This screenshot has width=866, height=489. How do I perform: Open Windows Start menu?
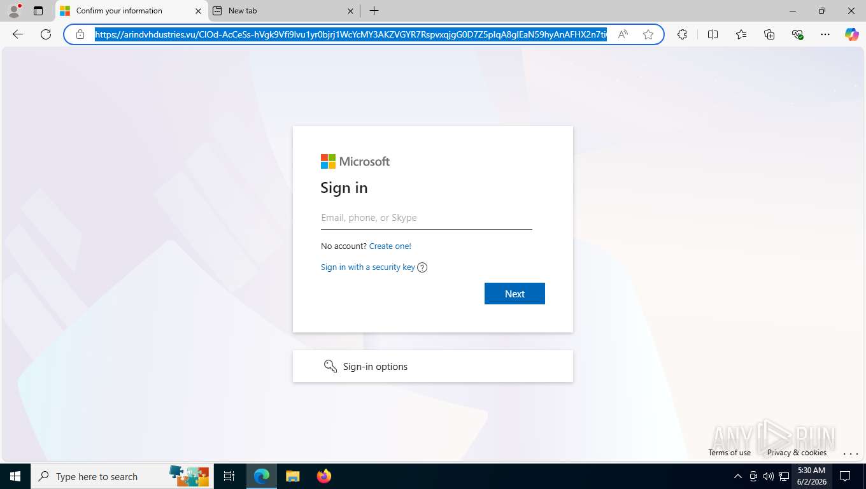pos(15,476)
